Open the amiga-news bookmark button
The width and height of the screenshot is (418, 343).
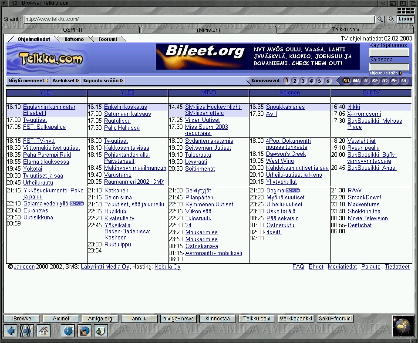point(179,319)
